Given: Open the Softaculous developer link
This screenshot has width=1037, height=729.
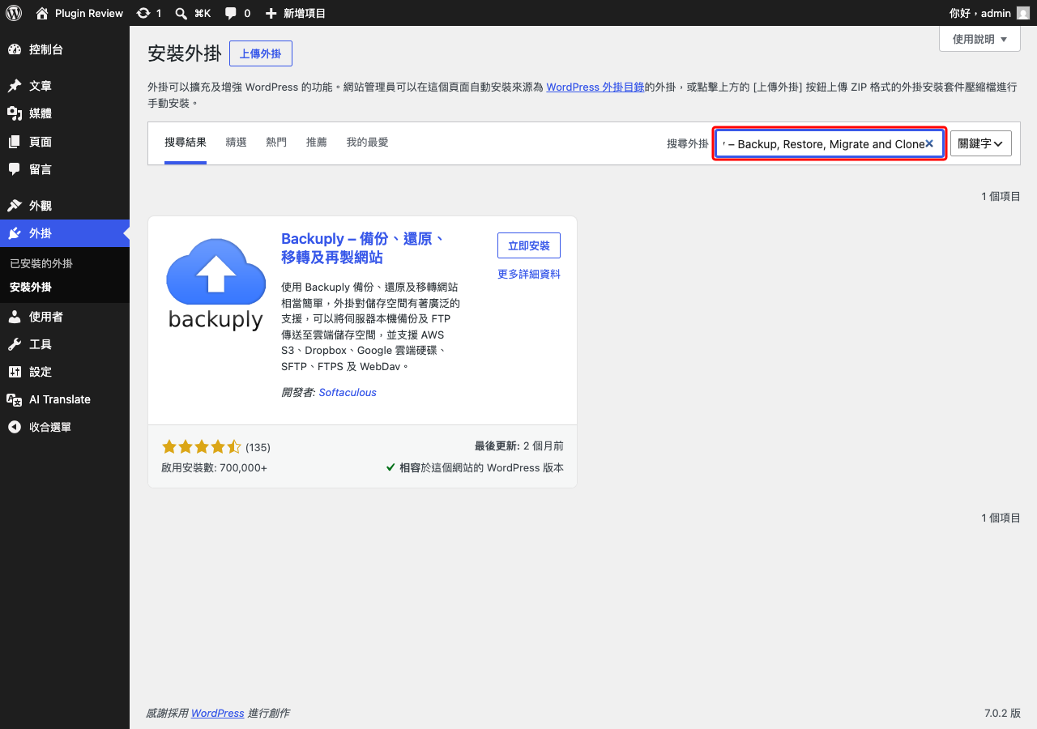Looking at the screenshot, I should click(348, 393).
